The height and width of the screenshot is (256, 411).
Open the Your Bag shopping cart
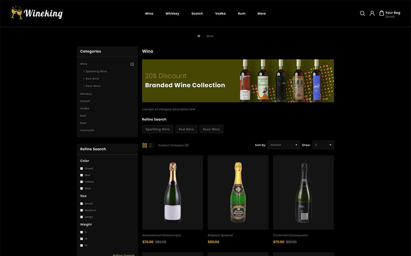(x=390, y=14)
